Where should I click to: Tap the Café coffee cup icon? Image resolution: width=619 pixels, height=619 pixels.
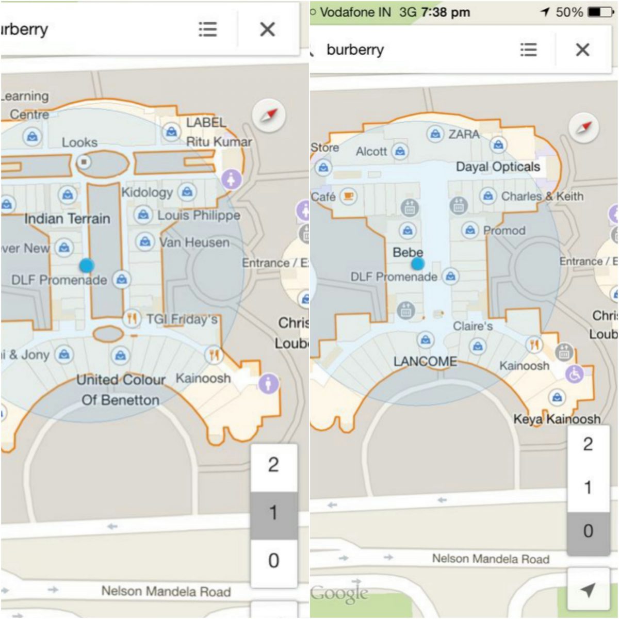tap(349, 197)
